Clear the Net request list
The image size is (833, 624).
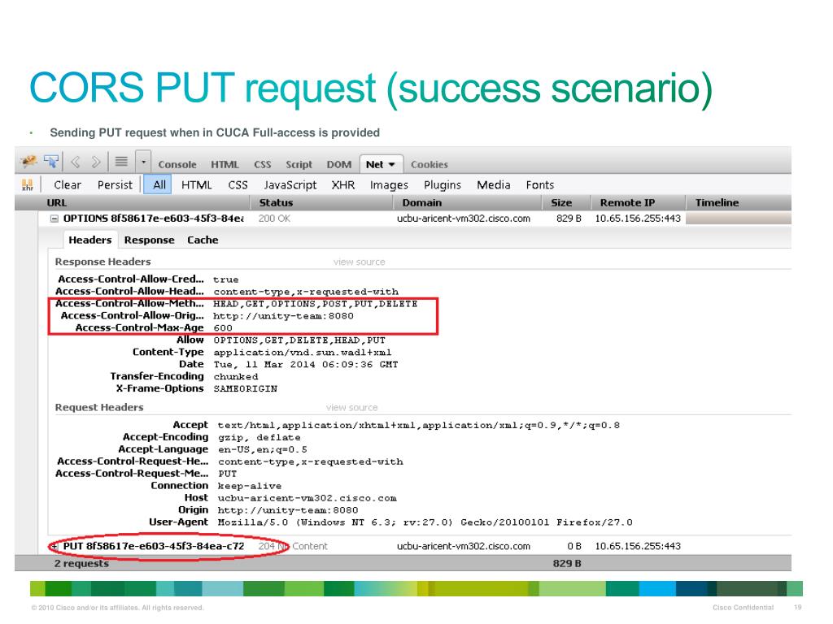pos(68,184)
